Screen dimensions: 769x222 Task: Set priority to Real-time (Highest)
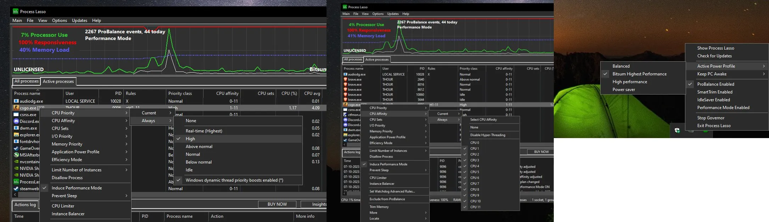(238, 131)
